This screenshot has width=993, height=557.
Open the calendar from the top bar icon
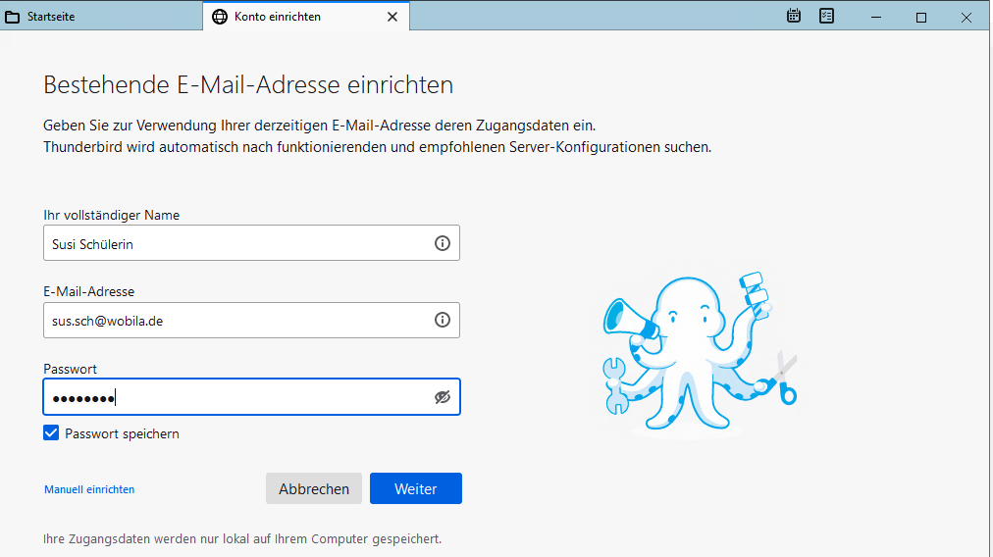coord(794,16)
